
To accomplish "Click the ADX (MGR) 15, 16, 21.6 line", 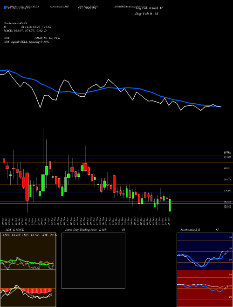I will 32,38.
